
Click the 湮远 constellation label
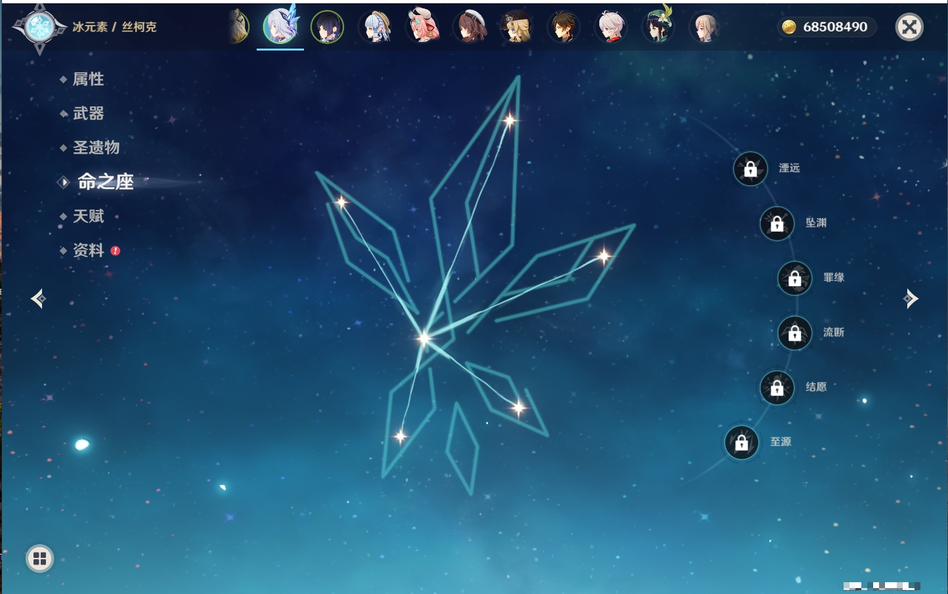pos(789,168)
